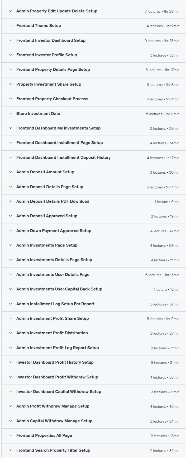186x458 pixels.
Task: Click chevron beside Frontend Investor Dashboard Setup
Action: tap(11, 40)
